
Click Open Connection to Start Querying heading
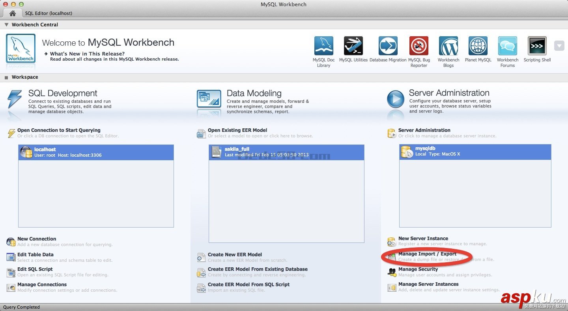(x=59, y=130)
